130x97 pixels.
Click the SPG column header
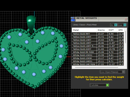pos(121,30)
